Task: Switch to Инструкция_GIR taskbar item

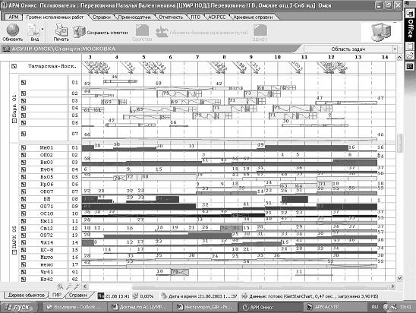Action: [205, 307]
